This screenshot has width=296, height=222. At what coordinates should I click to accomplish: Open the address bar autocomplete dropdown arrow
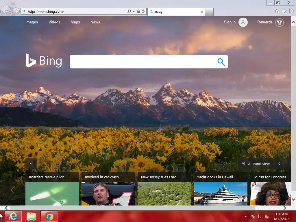click(134, 12)
